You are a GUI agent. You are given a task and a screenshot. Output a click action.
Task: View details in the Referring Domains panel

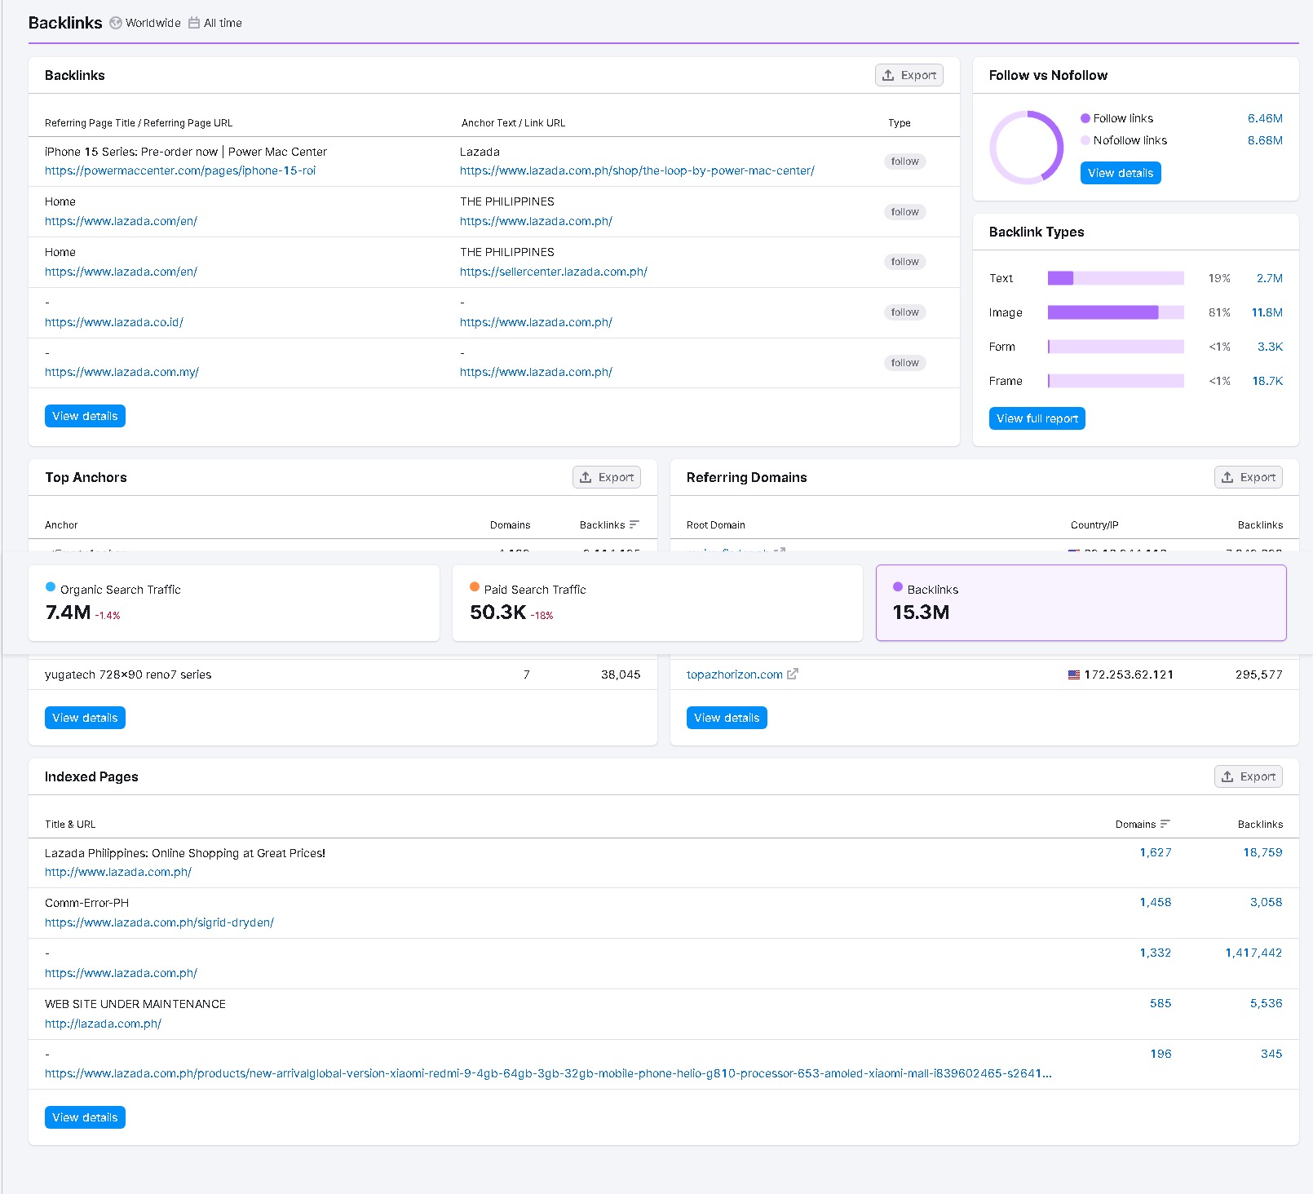click(727, 718)
